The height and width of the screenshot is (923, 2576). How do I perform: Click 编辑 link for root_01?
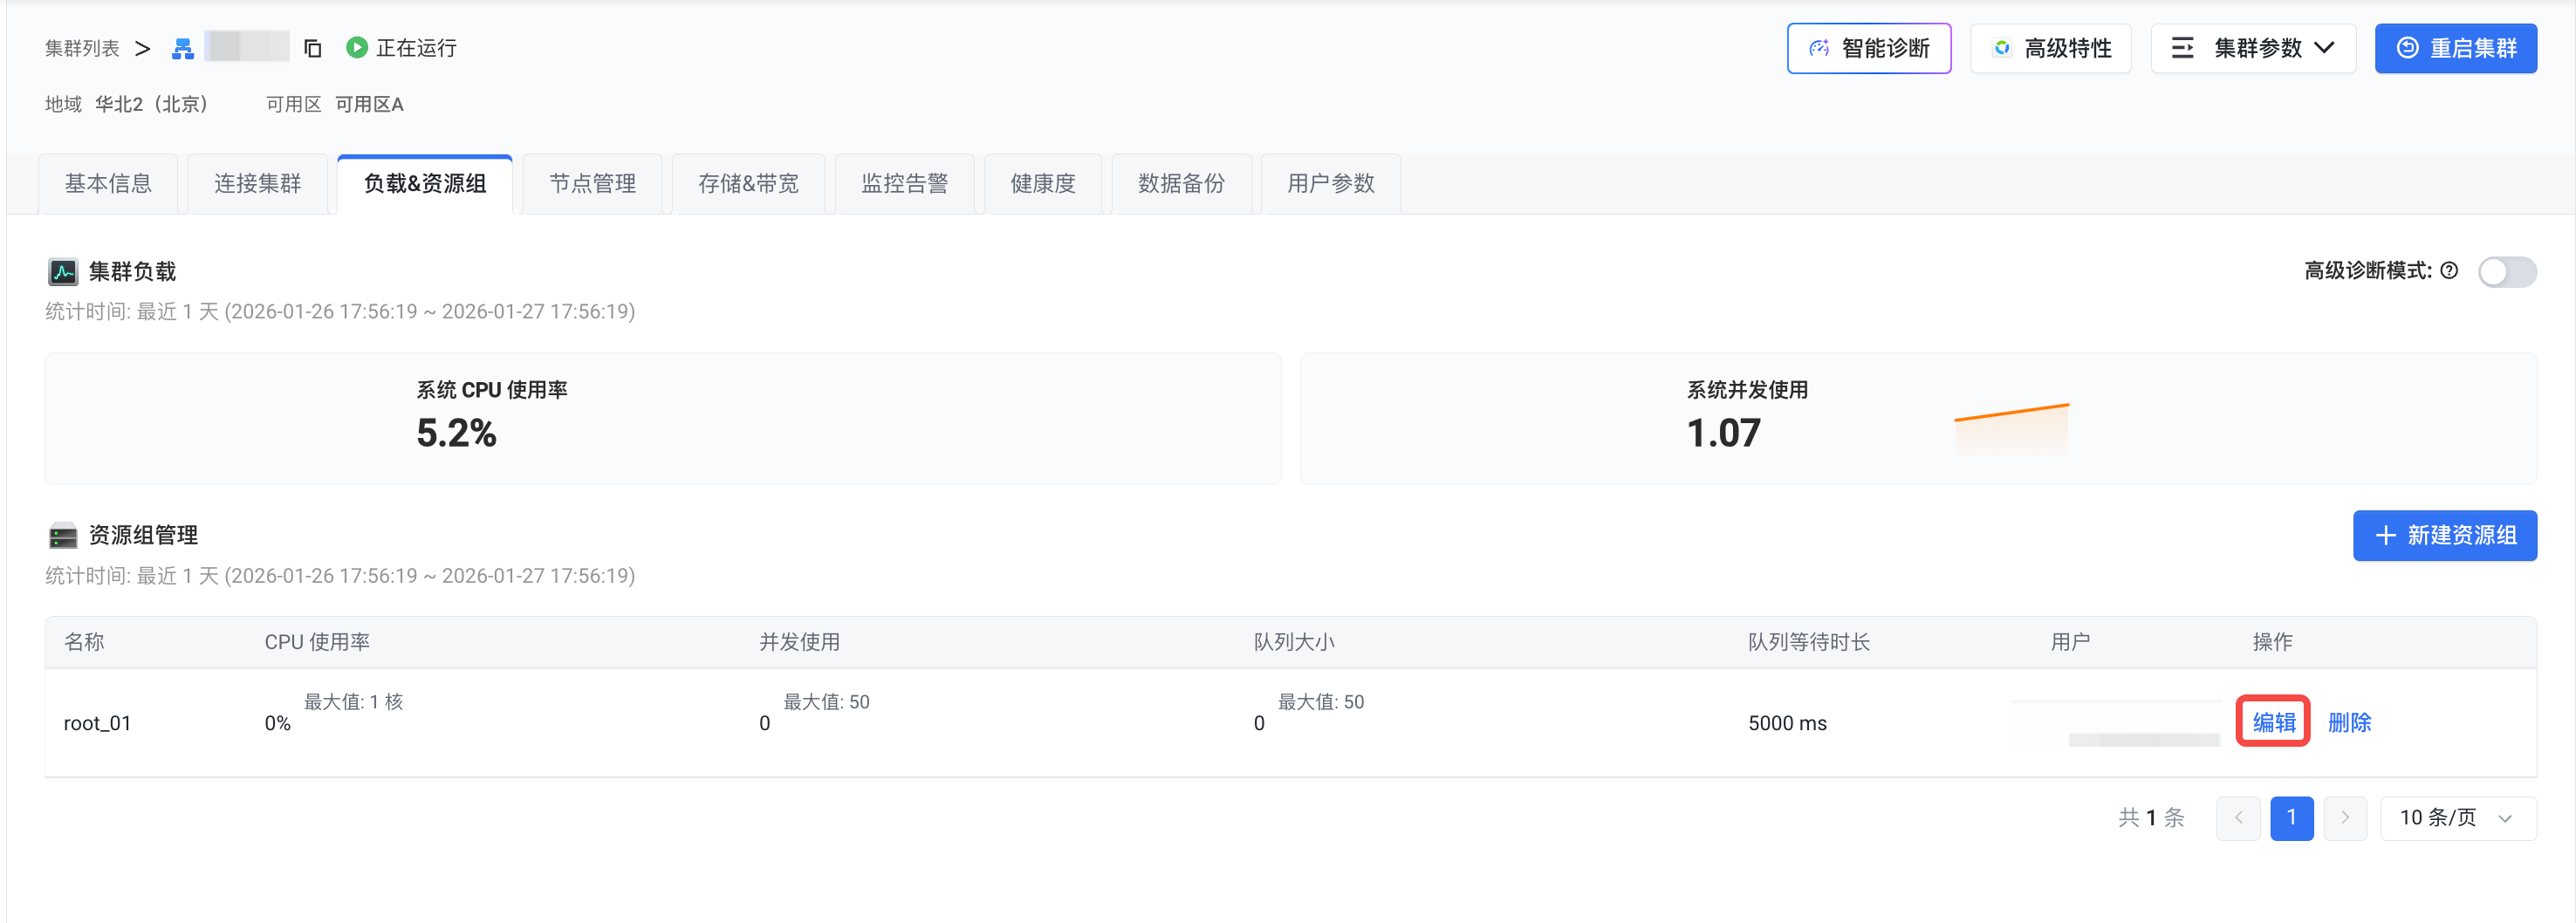click(2273, 721)
